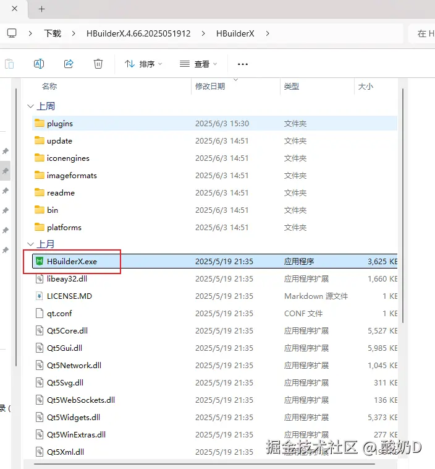Click the 上周 group header label
435x469 pixels.
46,106
